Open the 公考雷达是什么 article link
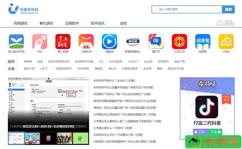Viewport: 242px width, 149px height. click(114, 128)
